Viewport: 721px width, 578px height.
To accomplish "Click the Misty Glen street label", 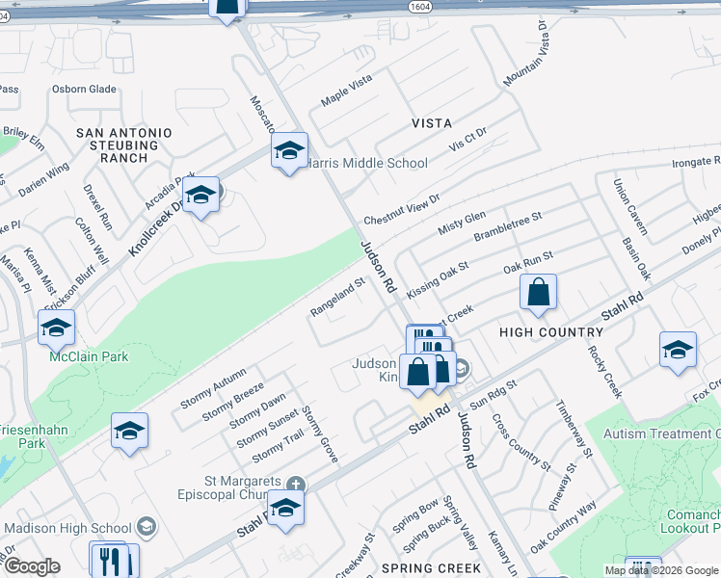I will point(461,223).
